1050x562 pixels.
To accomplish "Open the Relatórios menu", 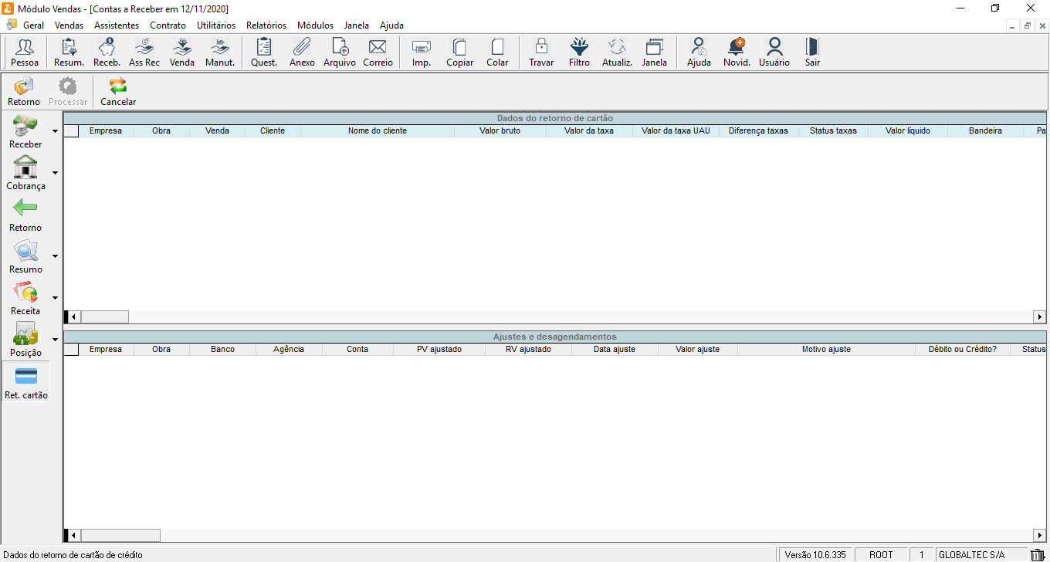I will click(x=266, y=25).
